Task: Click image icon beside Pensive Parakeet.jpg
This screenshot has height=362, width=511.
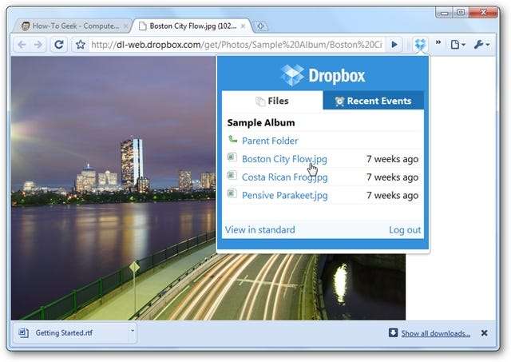Action: point(232,193)
